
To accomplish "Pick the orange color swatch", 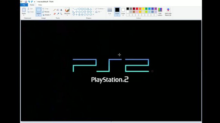I will [x=140, y=9].
